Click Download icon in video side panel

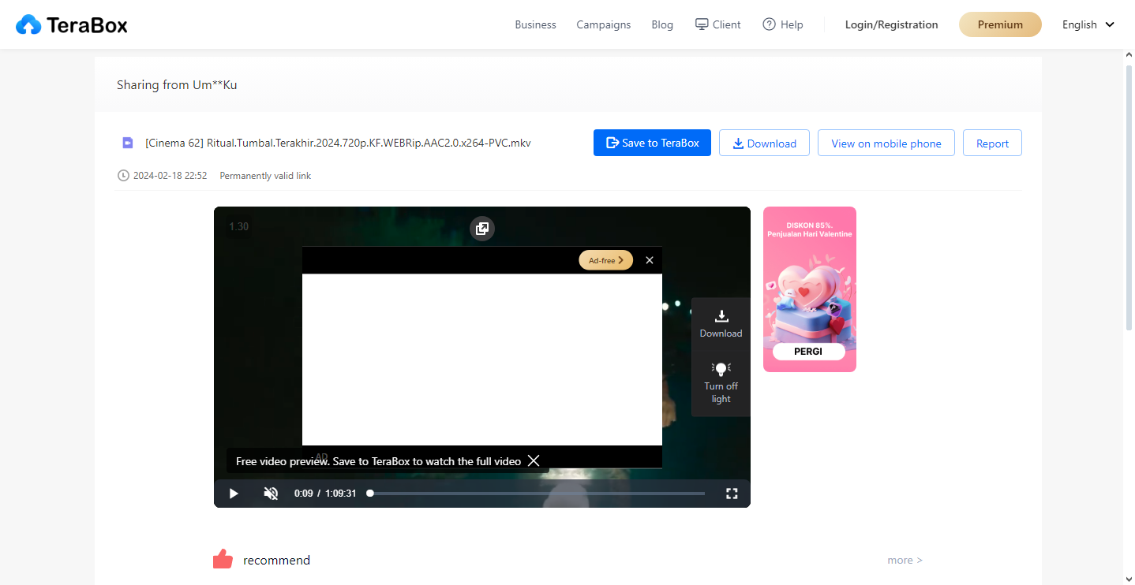click(x=721, y=322)
